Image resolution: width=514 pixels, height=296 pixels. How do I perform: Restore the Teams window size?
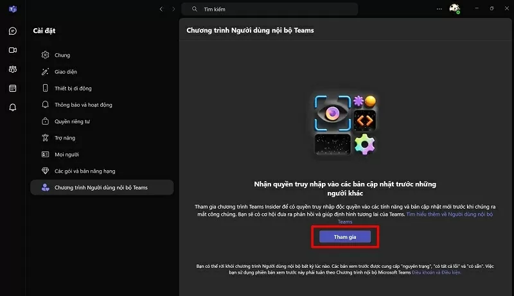point(492,8)
